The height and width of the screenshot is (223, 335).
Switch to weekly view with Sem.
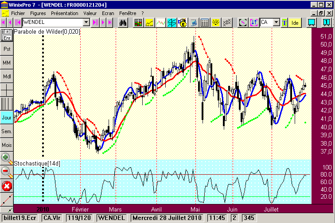[7, 131]
